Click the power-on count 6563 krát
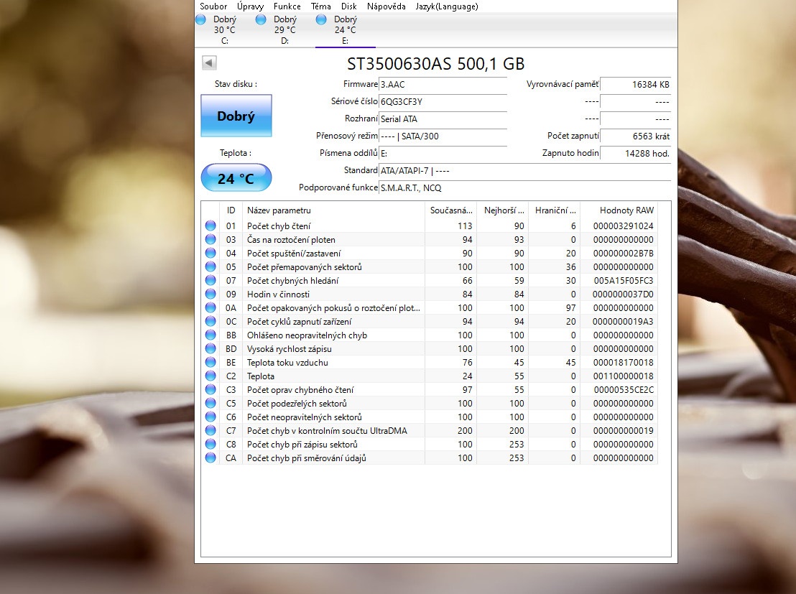 tap(636, 136)
